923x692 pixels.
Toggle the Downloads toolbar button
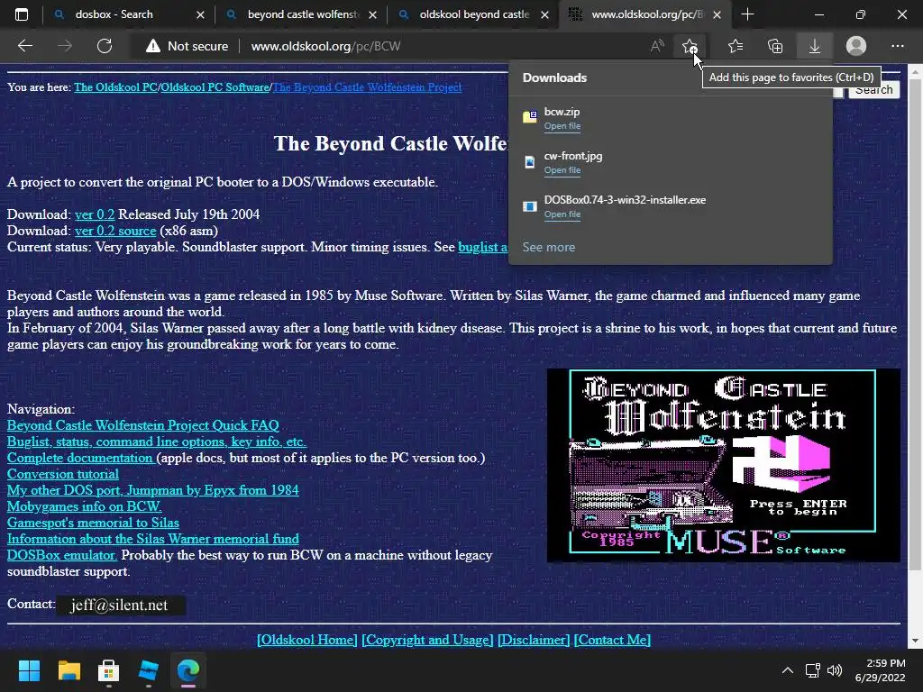click(815, 46)
